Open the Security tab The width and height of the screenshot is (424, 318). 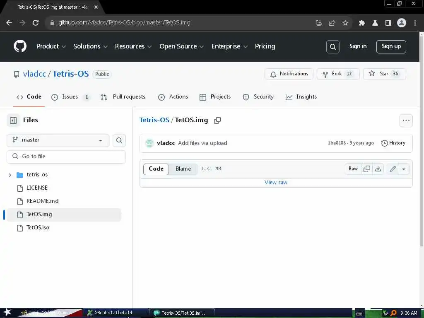tap(258, 97)
